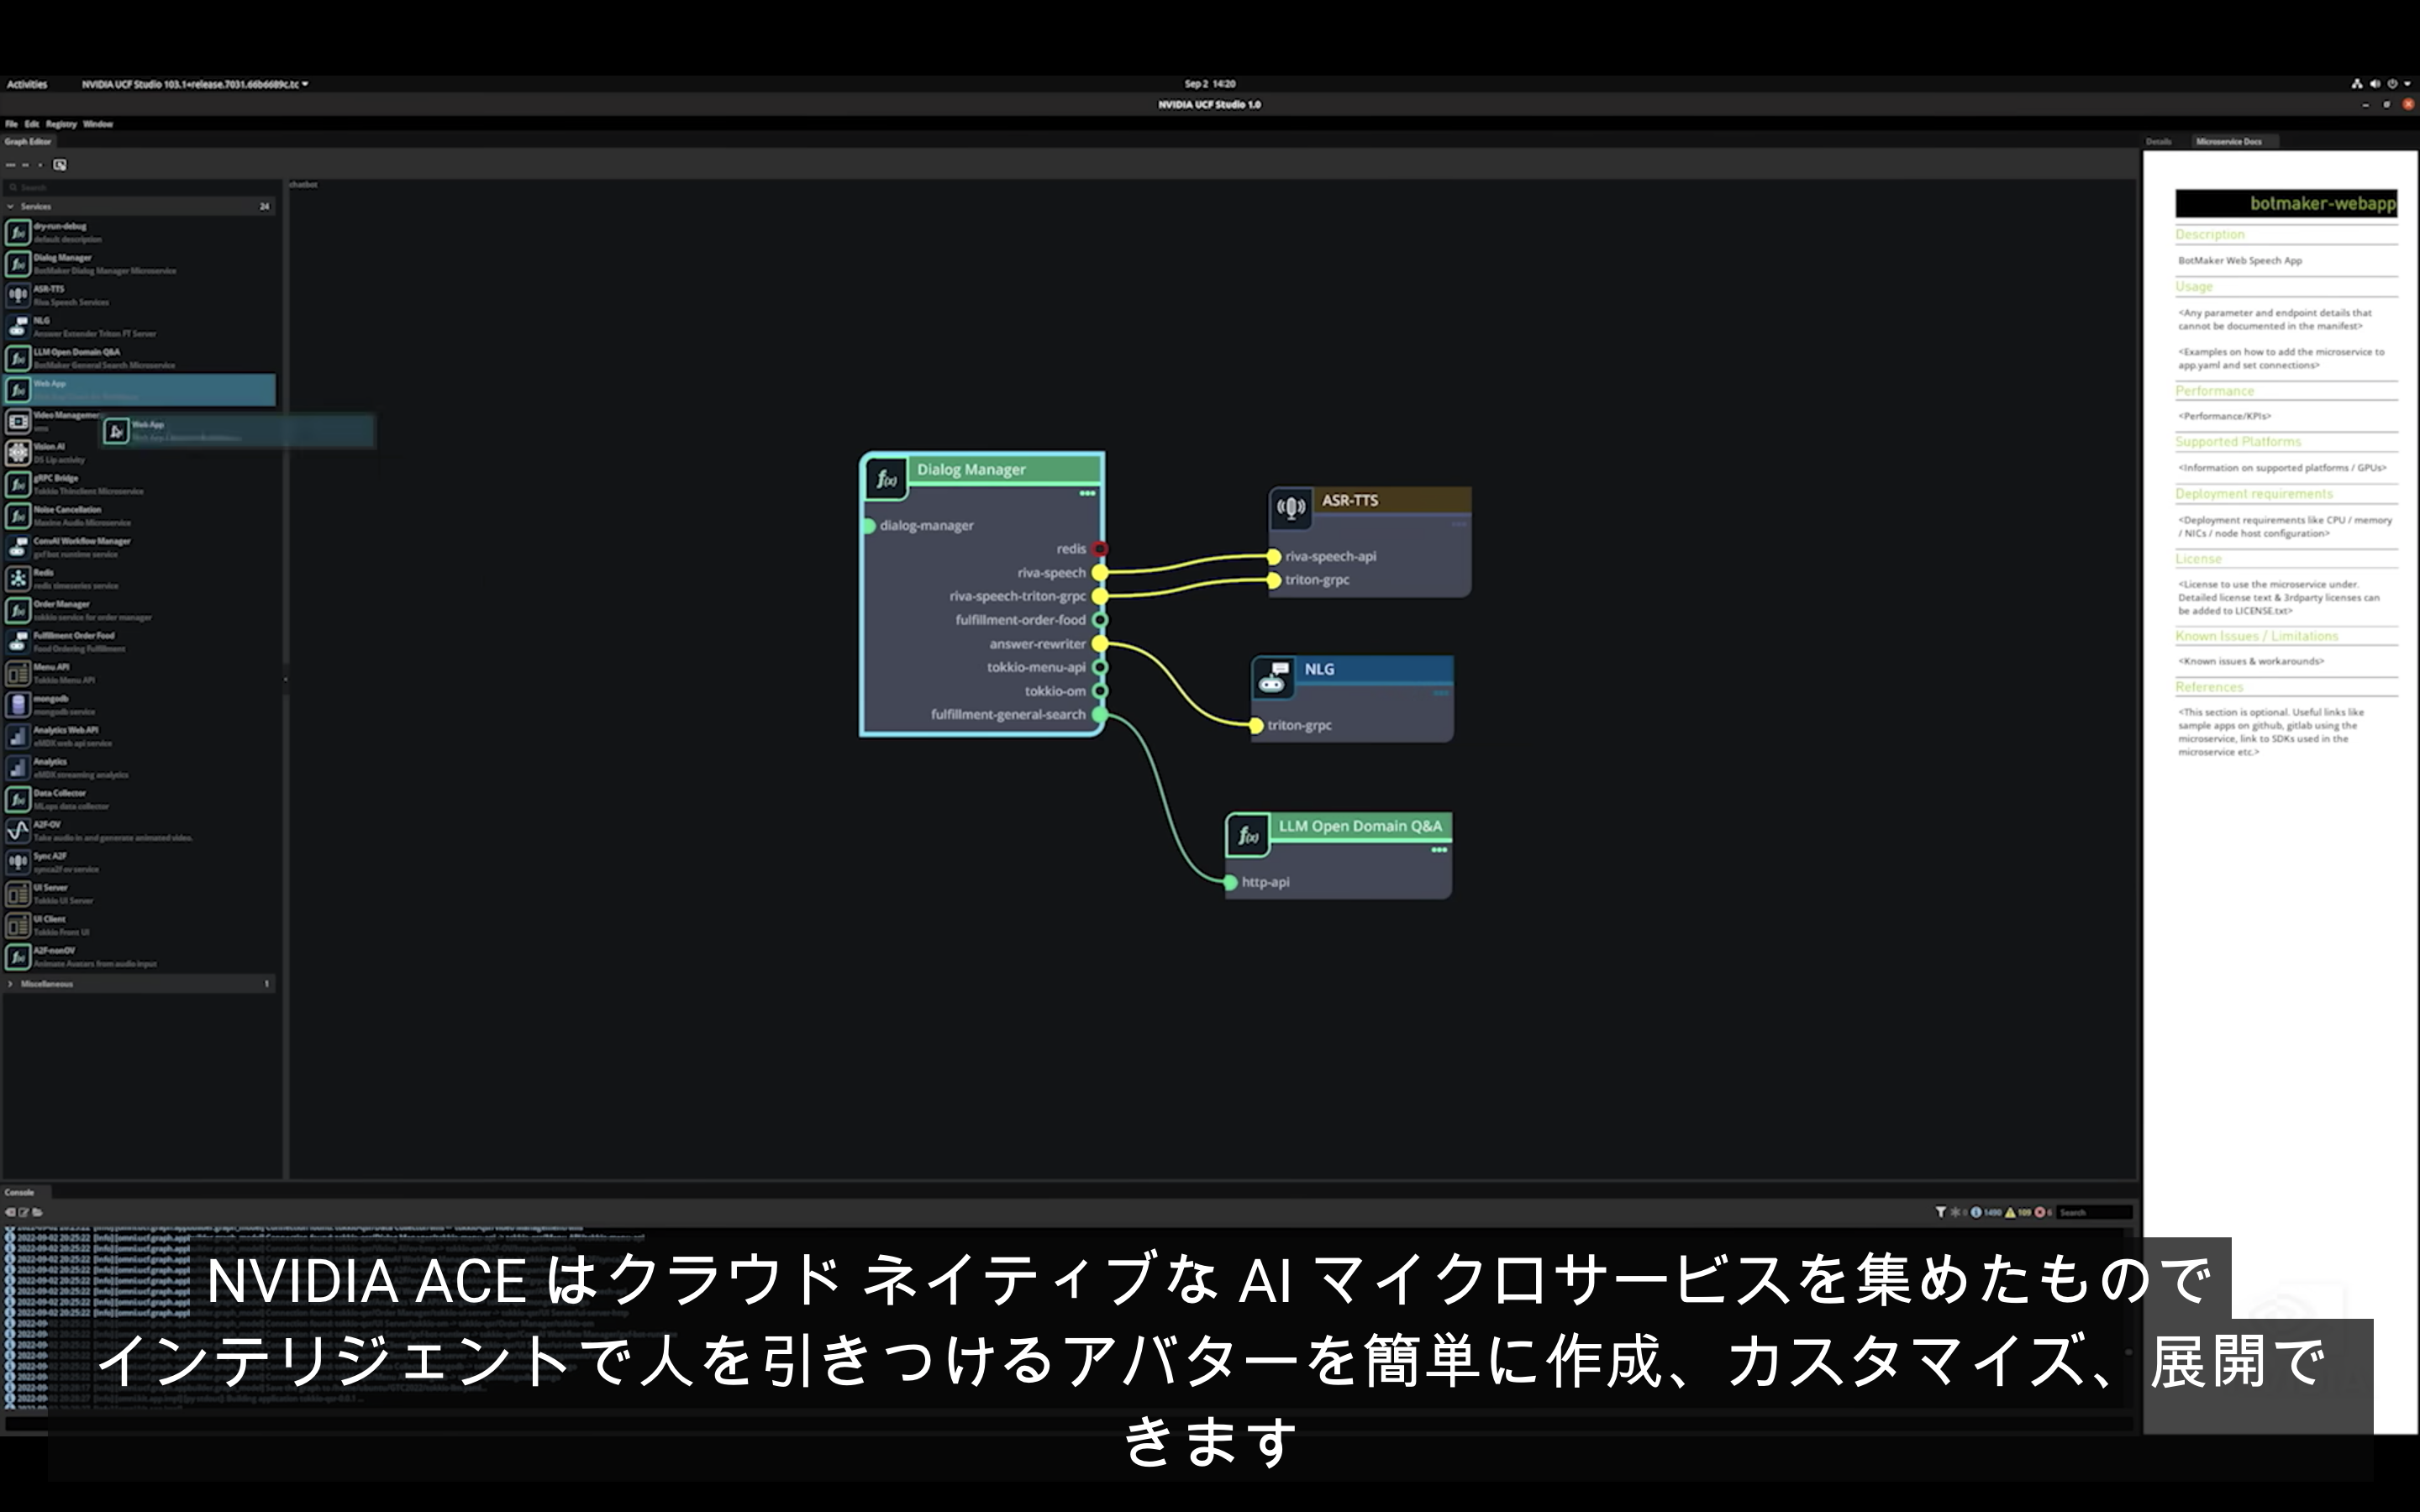Select Noise Cancellation service in list
The height and width of the screenshot is (1512, 2420).
pos(140,516)
